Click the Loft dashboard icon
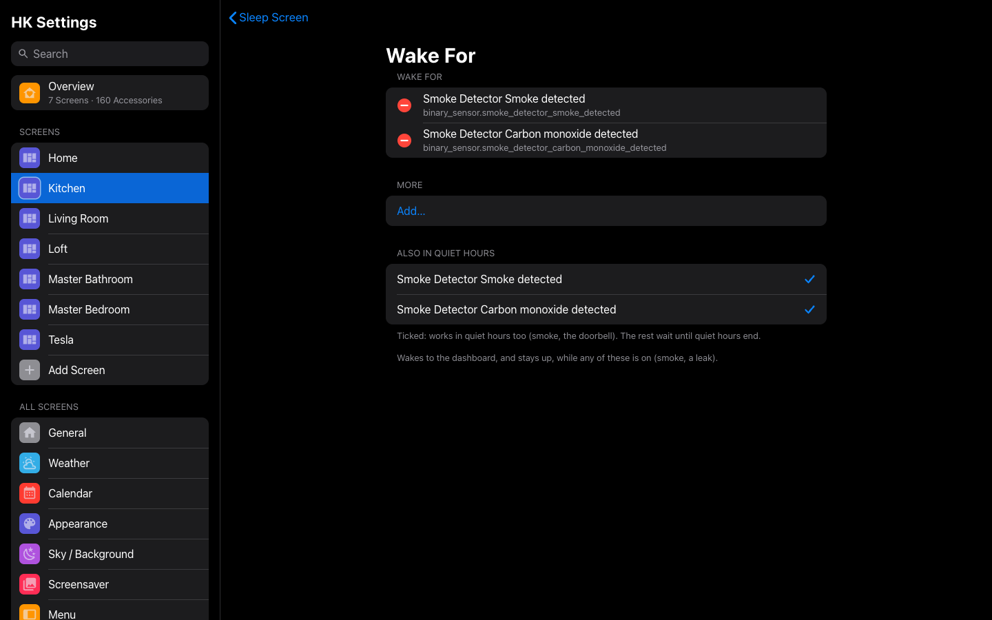 coord(30,249)
